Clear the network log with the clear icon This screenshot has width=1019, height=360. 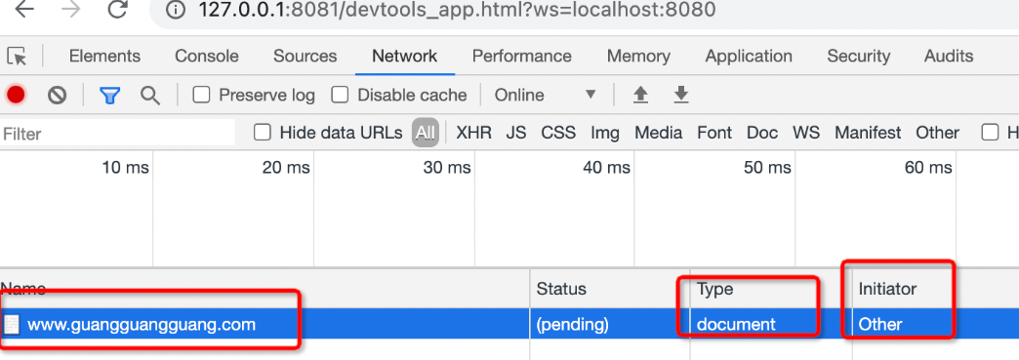58,96
